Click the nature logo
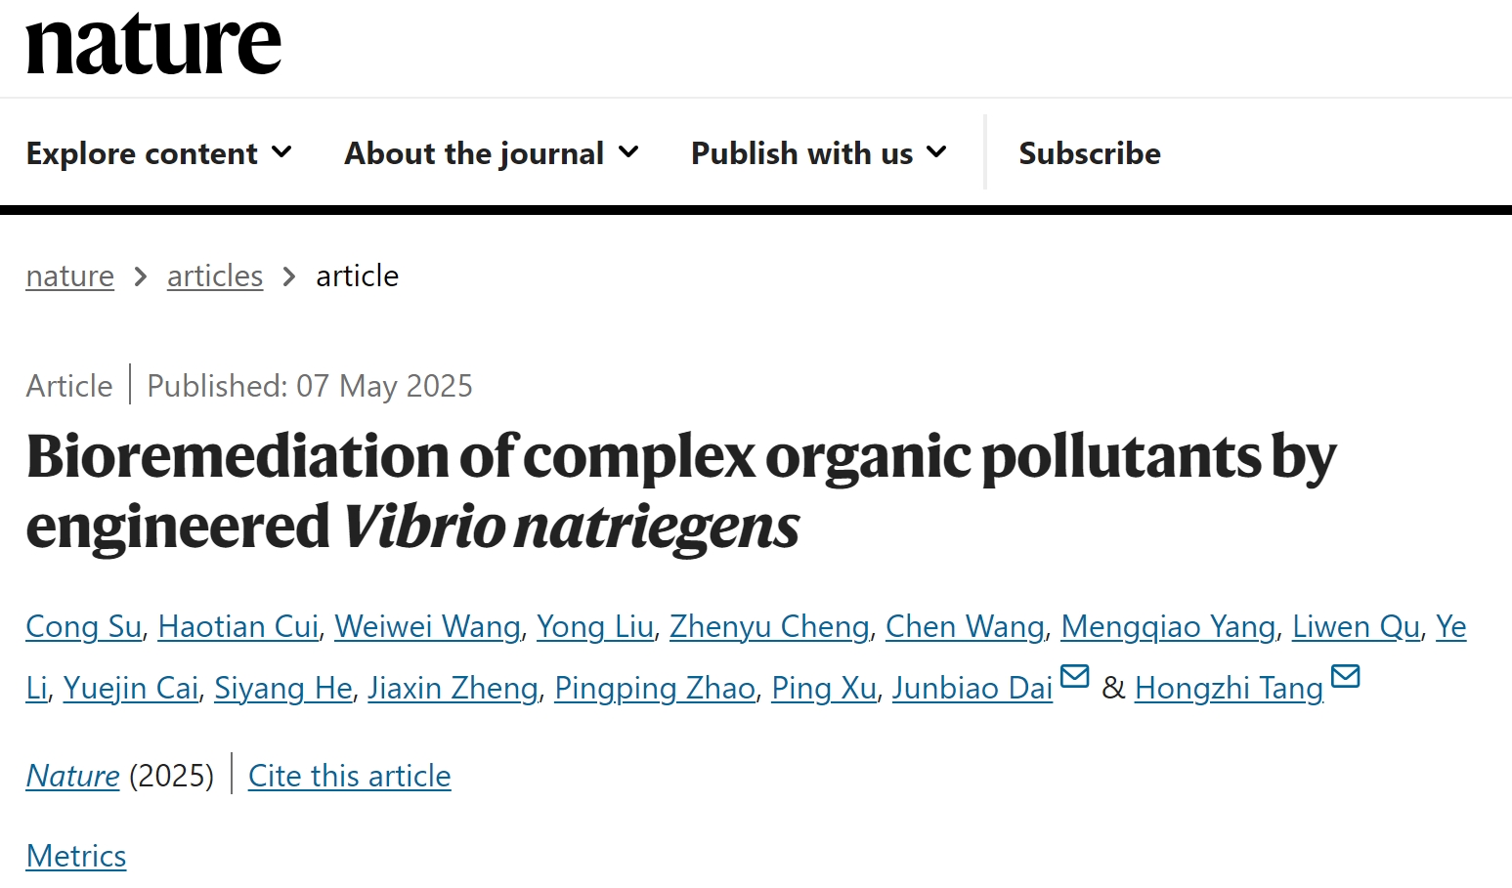 [x=153, y=46]
